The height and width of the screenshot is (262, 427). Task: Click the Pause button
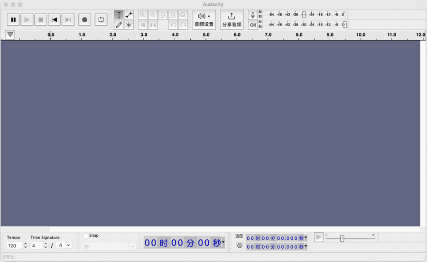[x=13, y=19]
